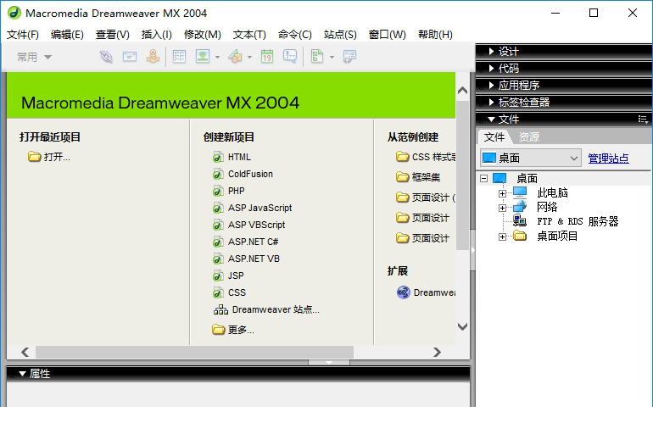
Task: Create a new CSS document
Action: pos(229,292)
